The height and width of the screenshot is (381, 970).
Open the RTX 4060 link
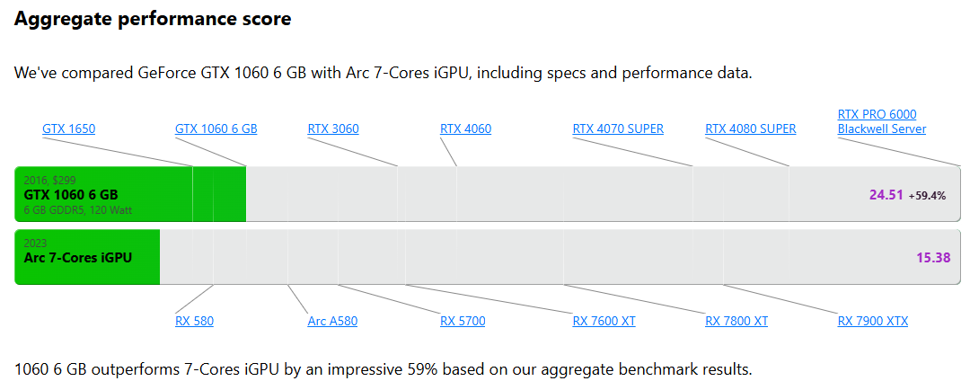(x=465, y=128)
